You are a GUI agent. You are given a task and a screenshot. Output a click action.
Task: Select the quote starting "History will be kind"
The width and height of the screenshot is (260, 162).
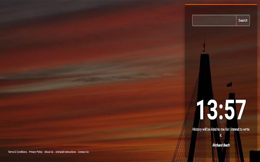pyautogui.click(x=221, y=129)
